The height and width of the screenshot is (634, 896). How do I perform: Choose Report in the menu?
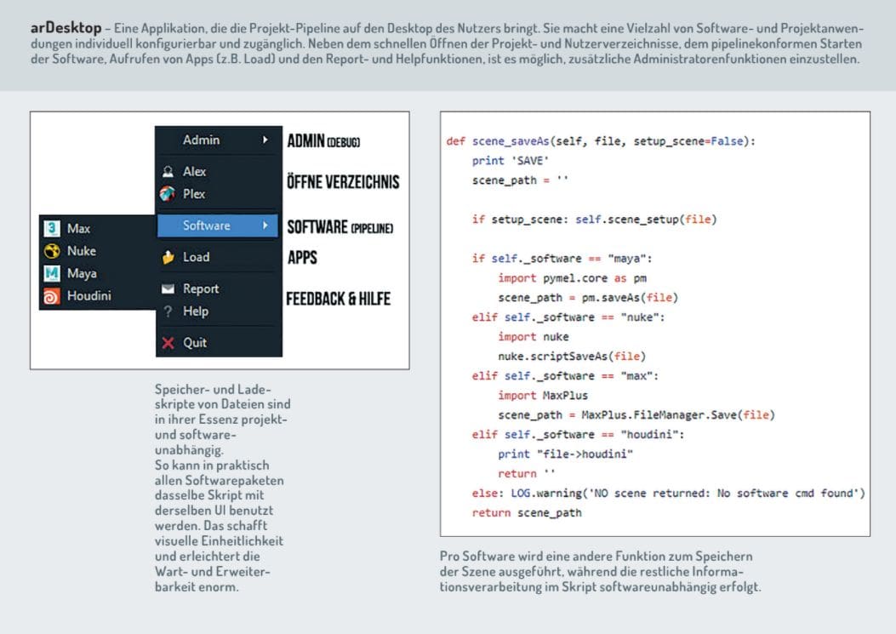click(219, 288)
